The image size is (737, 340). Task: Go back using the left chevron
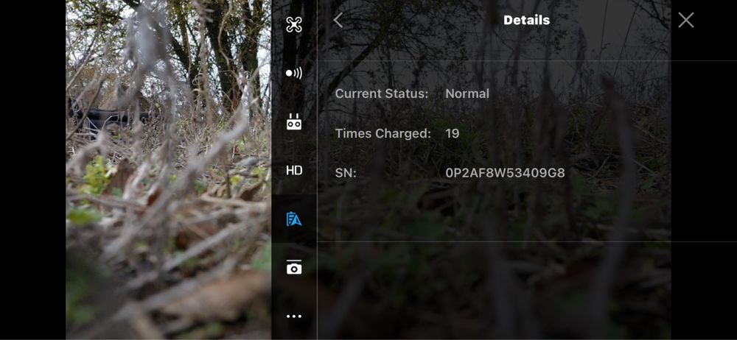(338, 20)
